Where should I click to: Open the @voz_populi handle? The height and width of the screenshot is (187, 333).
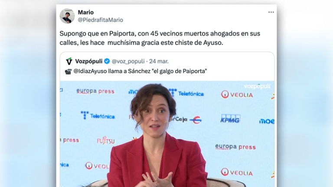[128, 61]
